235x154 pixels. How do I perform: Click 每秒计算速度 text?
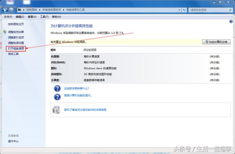(x=91, y=56)
